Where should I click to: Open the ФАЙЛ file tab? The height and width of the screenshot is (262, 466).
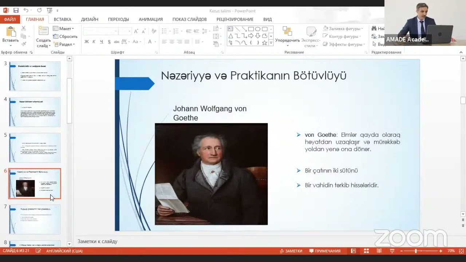(10, 19)
